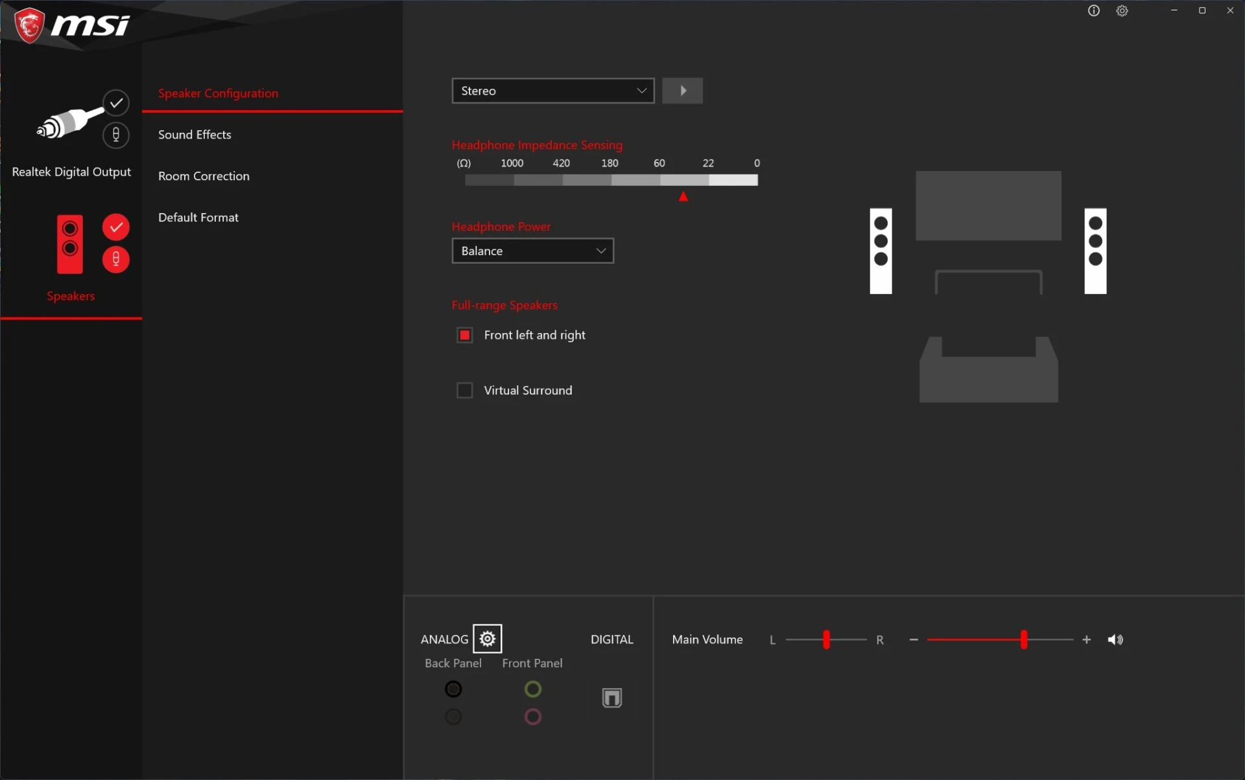Viewport: 1245px width, 780px height.
Task: Click the Back Panel label
Action: 453,663
